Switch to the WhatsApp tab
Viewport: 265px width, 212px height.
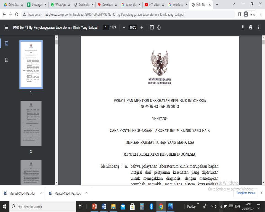click(59, 5)
